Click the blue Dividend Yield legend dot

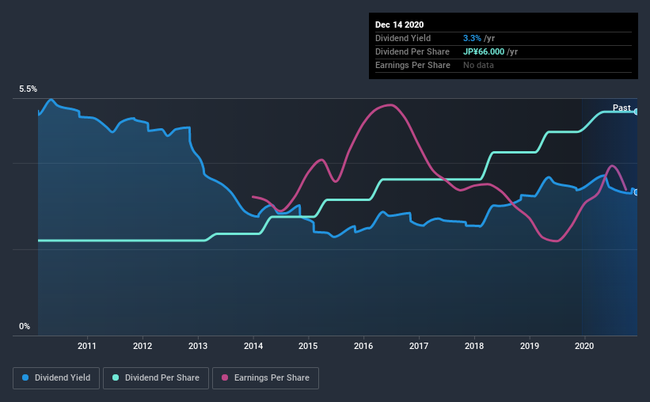point(25,377)
